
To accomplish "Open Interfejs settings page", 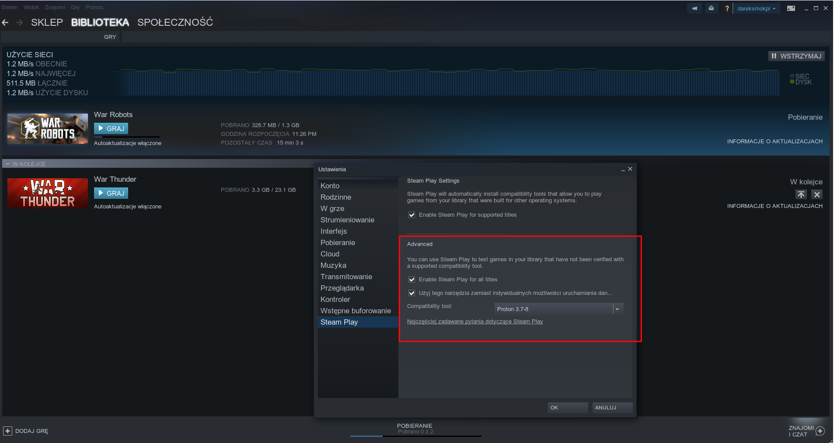I will [x=358, y=231].
